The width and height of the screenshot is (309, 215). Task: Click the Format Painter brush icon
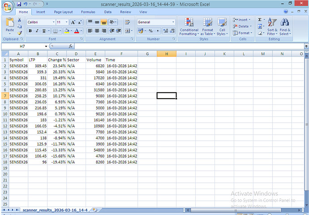pyautogui.click(x=19, y=33)
